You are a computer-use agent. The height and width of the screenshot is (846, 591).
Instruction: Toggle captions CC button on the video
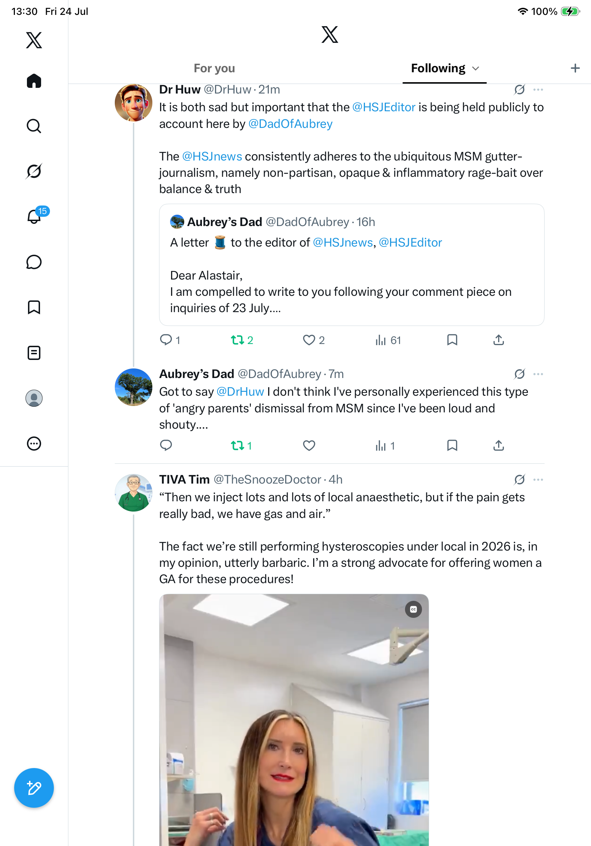pos(413,609)
